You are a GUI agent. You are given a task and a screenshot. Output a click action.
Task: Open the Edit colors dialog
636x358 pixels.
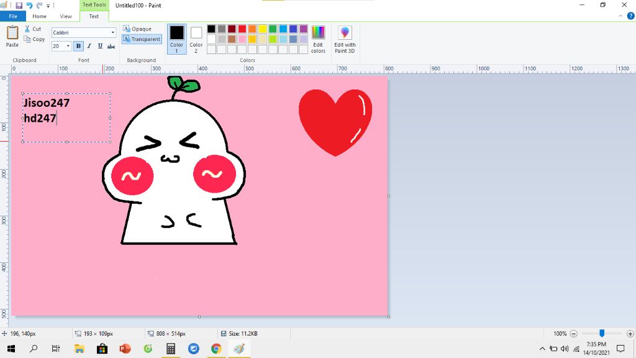(318, 39)
